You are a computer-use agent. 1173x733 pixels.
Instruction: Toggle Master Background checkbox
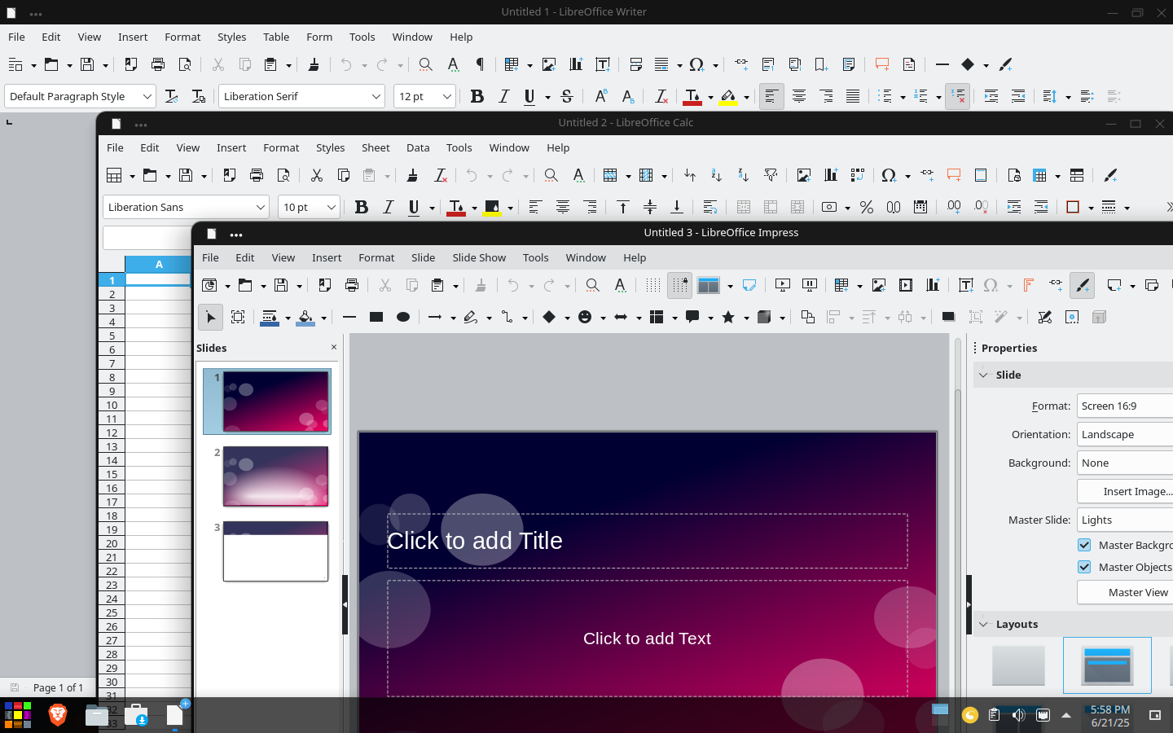pyautogui.click(x=1084, y=545)
